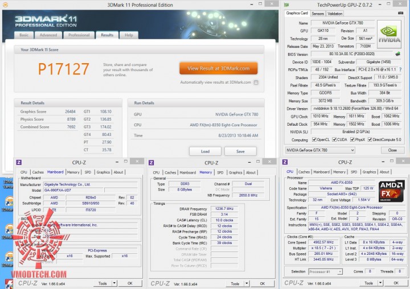
Task: Click the Driver Version field in GPU-Z
Action: coord(356,109)
